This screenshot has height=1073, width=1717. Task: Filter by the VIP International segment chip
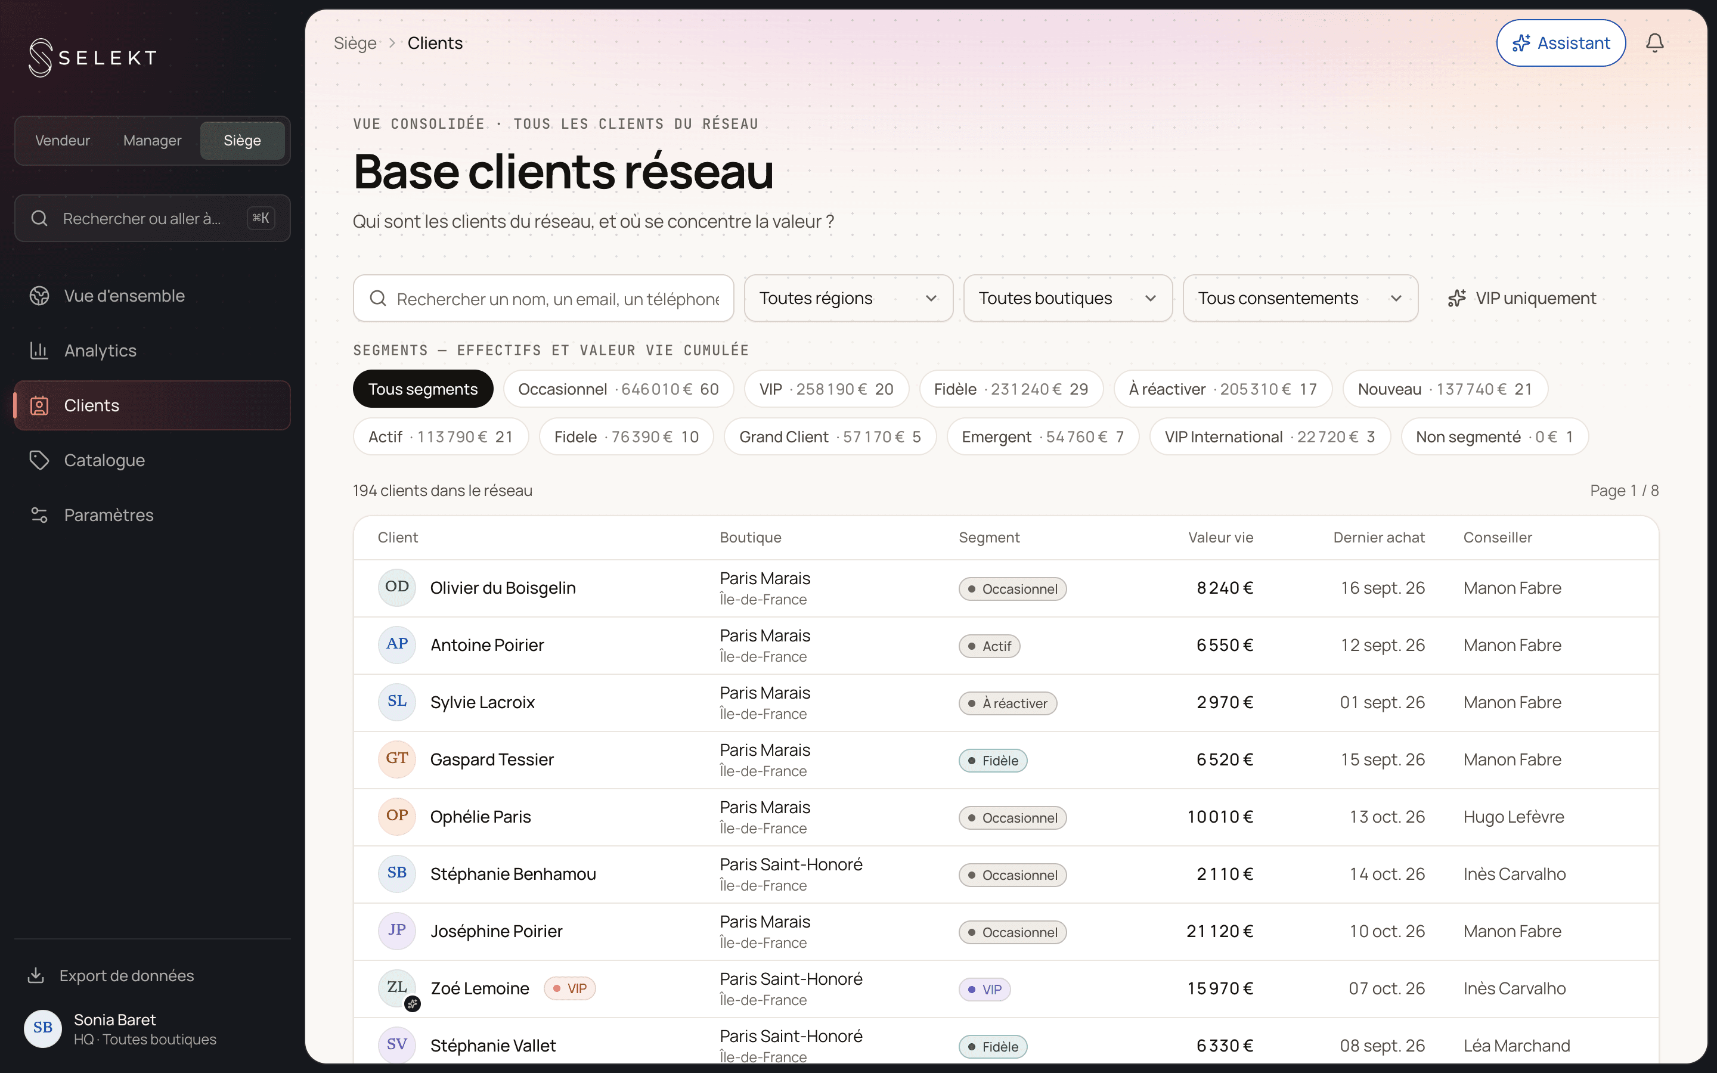(x=1270, y=436)
